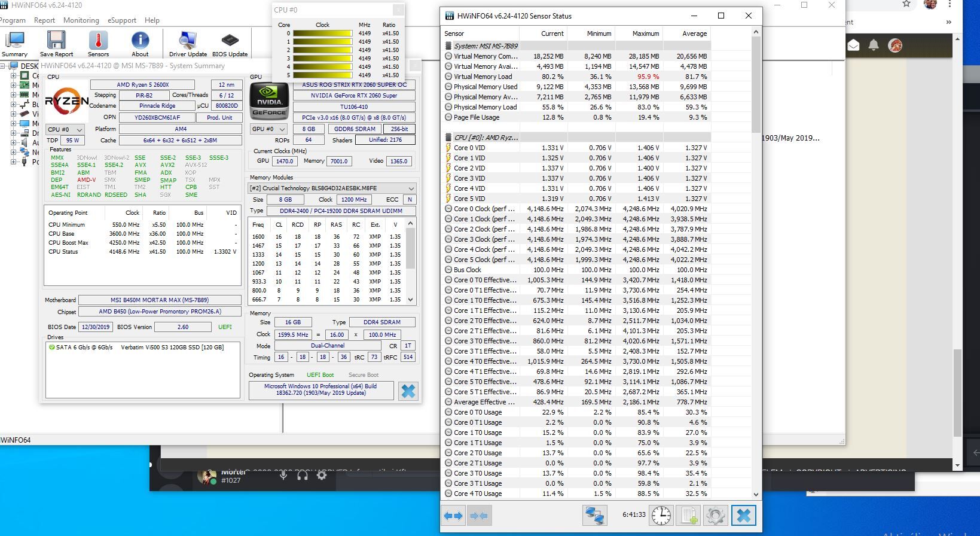Image resolution: width=980 pixels, height=536 pixels.
Task: Deafen with the Discord headphones icon
Action: 303,475
